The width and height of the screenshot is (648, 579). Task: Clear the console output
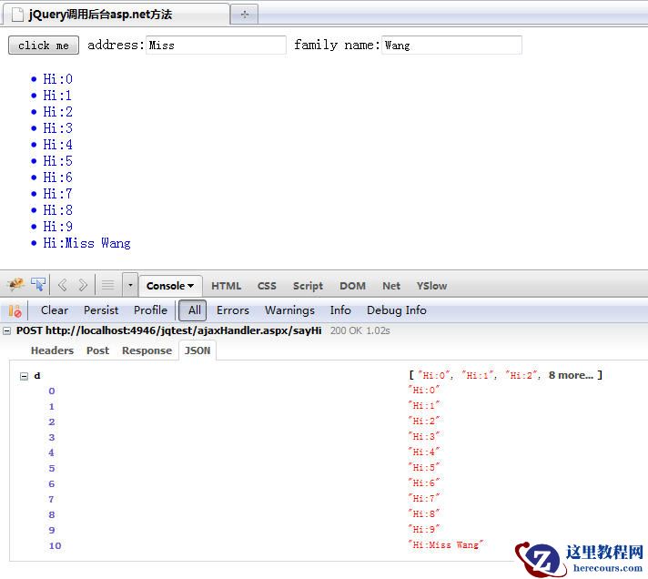pos(55,310)
